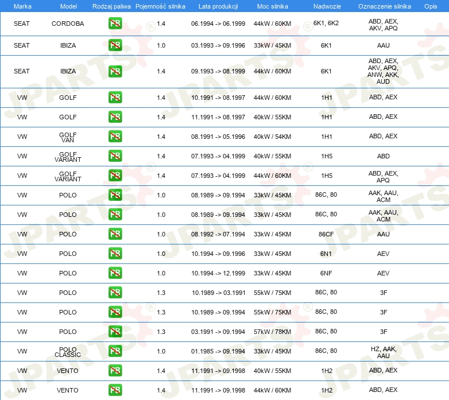Image resolution: width=449 pixels, height=400 pixels.
Task: Click the 86CF body cell
Action: (326, 234)
